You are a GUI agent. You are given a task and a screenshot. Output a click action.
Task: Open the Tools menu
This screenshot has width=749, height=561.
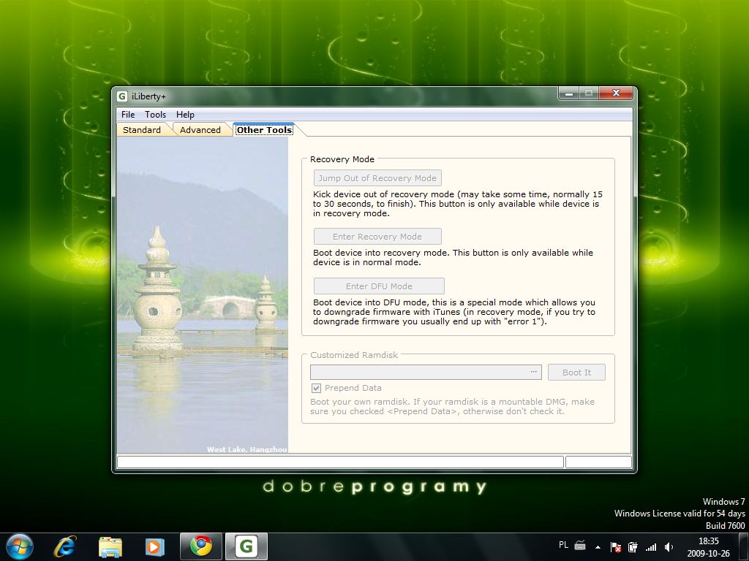point(155,115)
